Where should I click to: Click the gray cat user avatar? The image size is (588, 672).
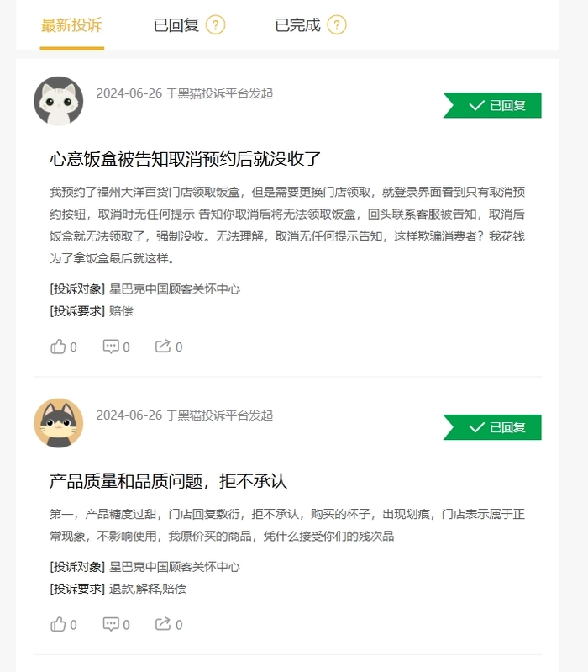(x=59, y=423)
